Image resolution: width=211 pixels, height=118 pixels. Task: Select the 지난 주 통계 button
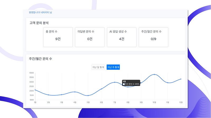pos(113,67)
